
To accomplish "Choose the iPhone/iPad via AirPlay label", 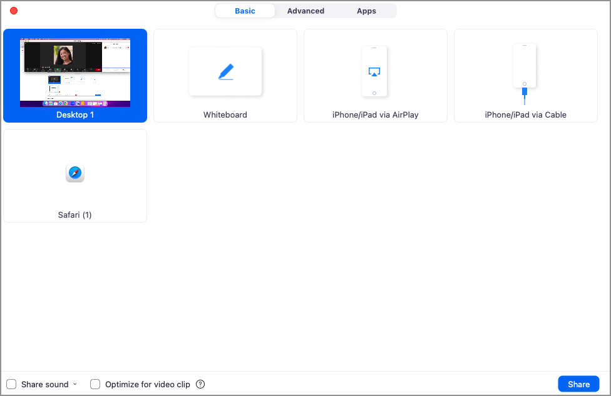I will pyautogui.click(x=376, y=115).
